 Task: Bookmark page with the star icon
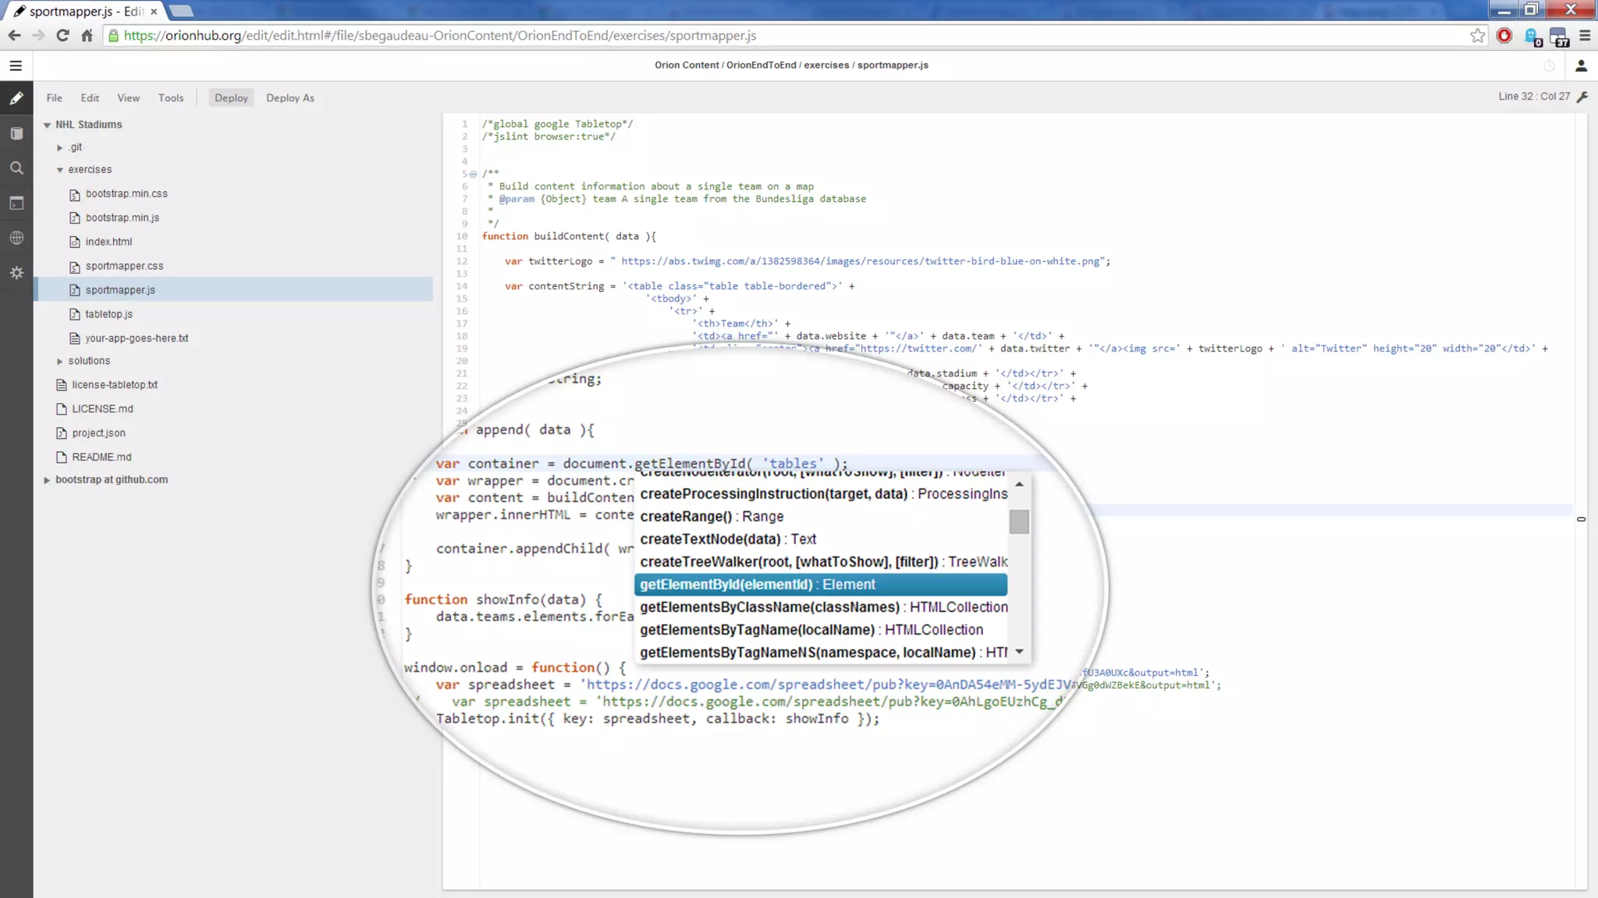click(x=1477, y=36)
